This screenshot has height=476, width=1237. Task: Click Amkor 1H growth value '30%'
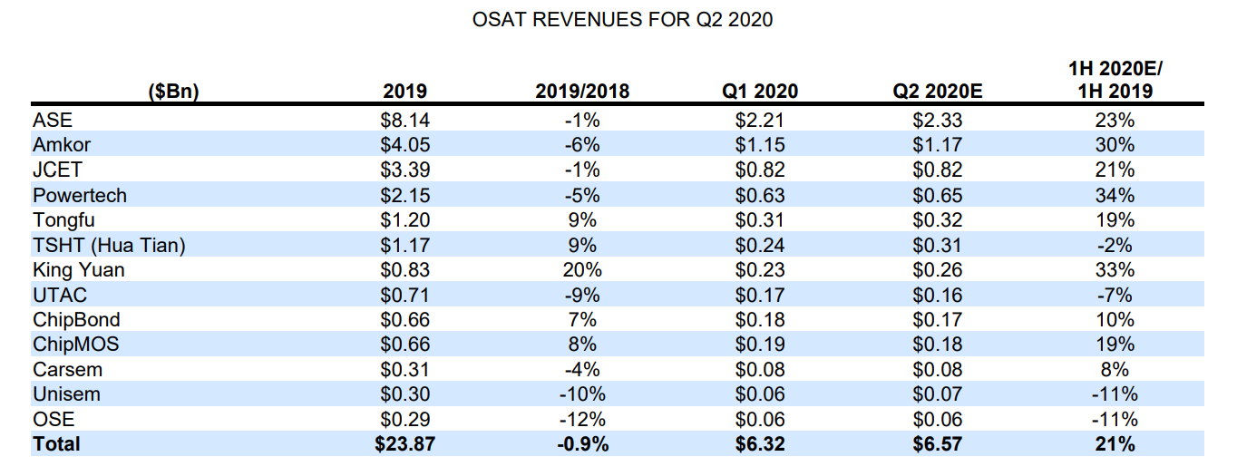(1115, 144)
